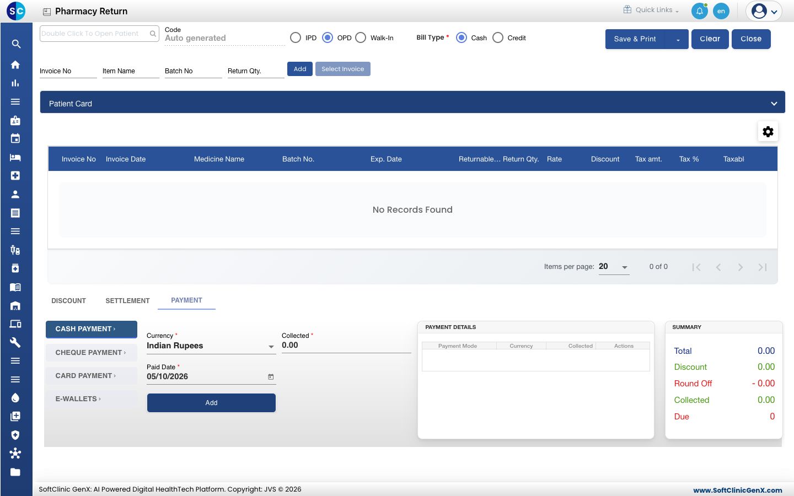Open www.SoftClinicGenX.com footer link
794x496 pixels.
[x=738, y=490]
